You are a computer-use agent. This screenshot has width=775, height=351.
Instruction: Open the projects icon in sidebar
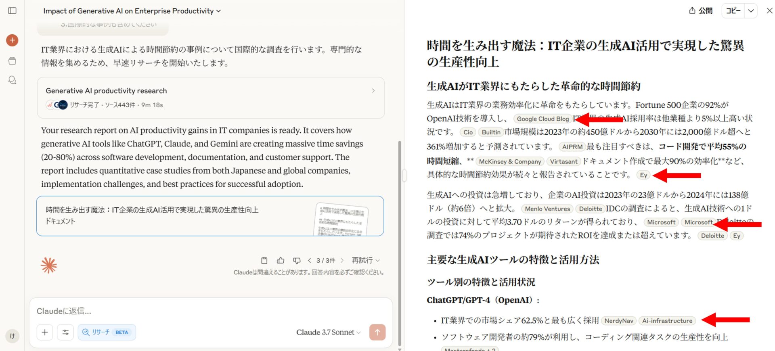pos(12,61)
